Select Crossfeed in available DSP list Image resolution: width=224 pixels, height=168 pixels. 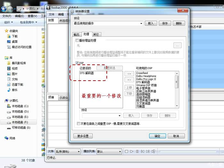[142, 73]
